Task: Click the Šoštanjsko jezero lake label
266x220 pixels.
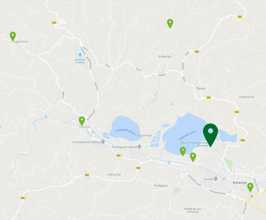Action: click(x=125, y=132)
